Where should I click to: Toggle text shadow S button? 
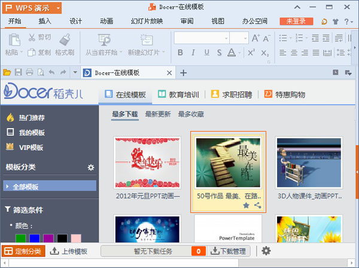[219, 53]
